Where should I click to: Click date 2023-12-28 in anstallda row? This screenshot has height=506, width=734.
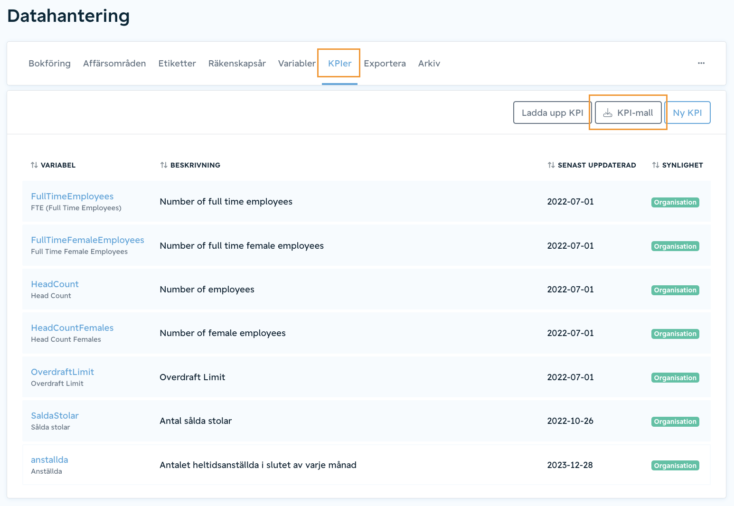pyautogui.click(x=570, y=465)
